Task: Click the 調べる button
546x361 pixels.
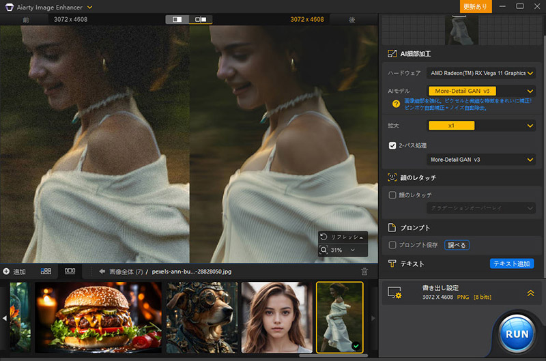Action: [457, 245]
